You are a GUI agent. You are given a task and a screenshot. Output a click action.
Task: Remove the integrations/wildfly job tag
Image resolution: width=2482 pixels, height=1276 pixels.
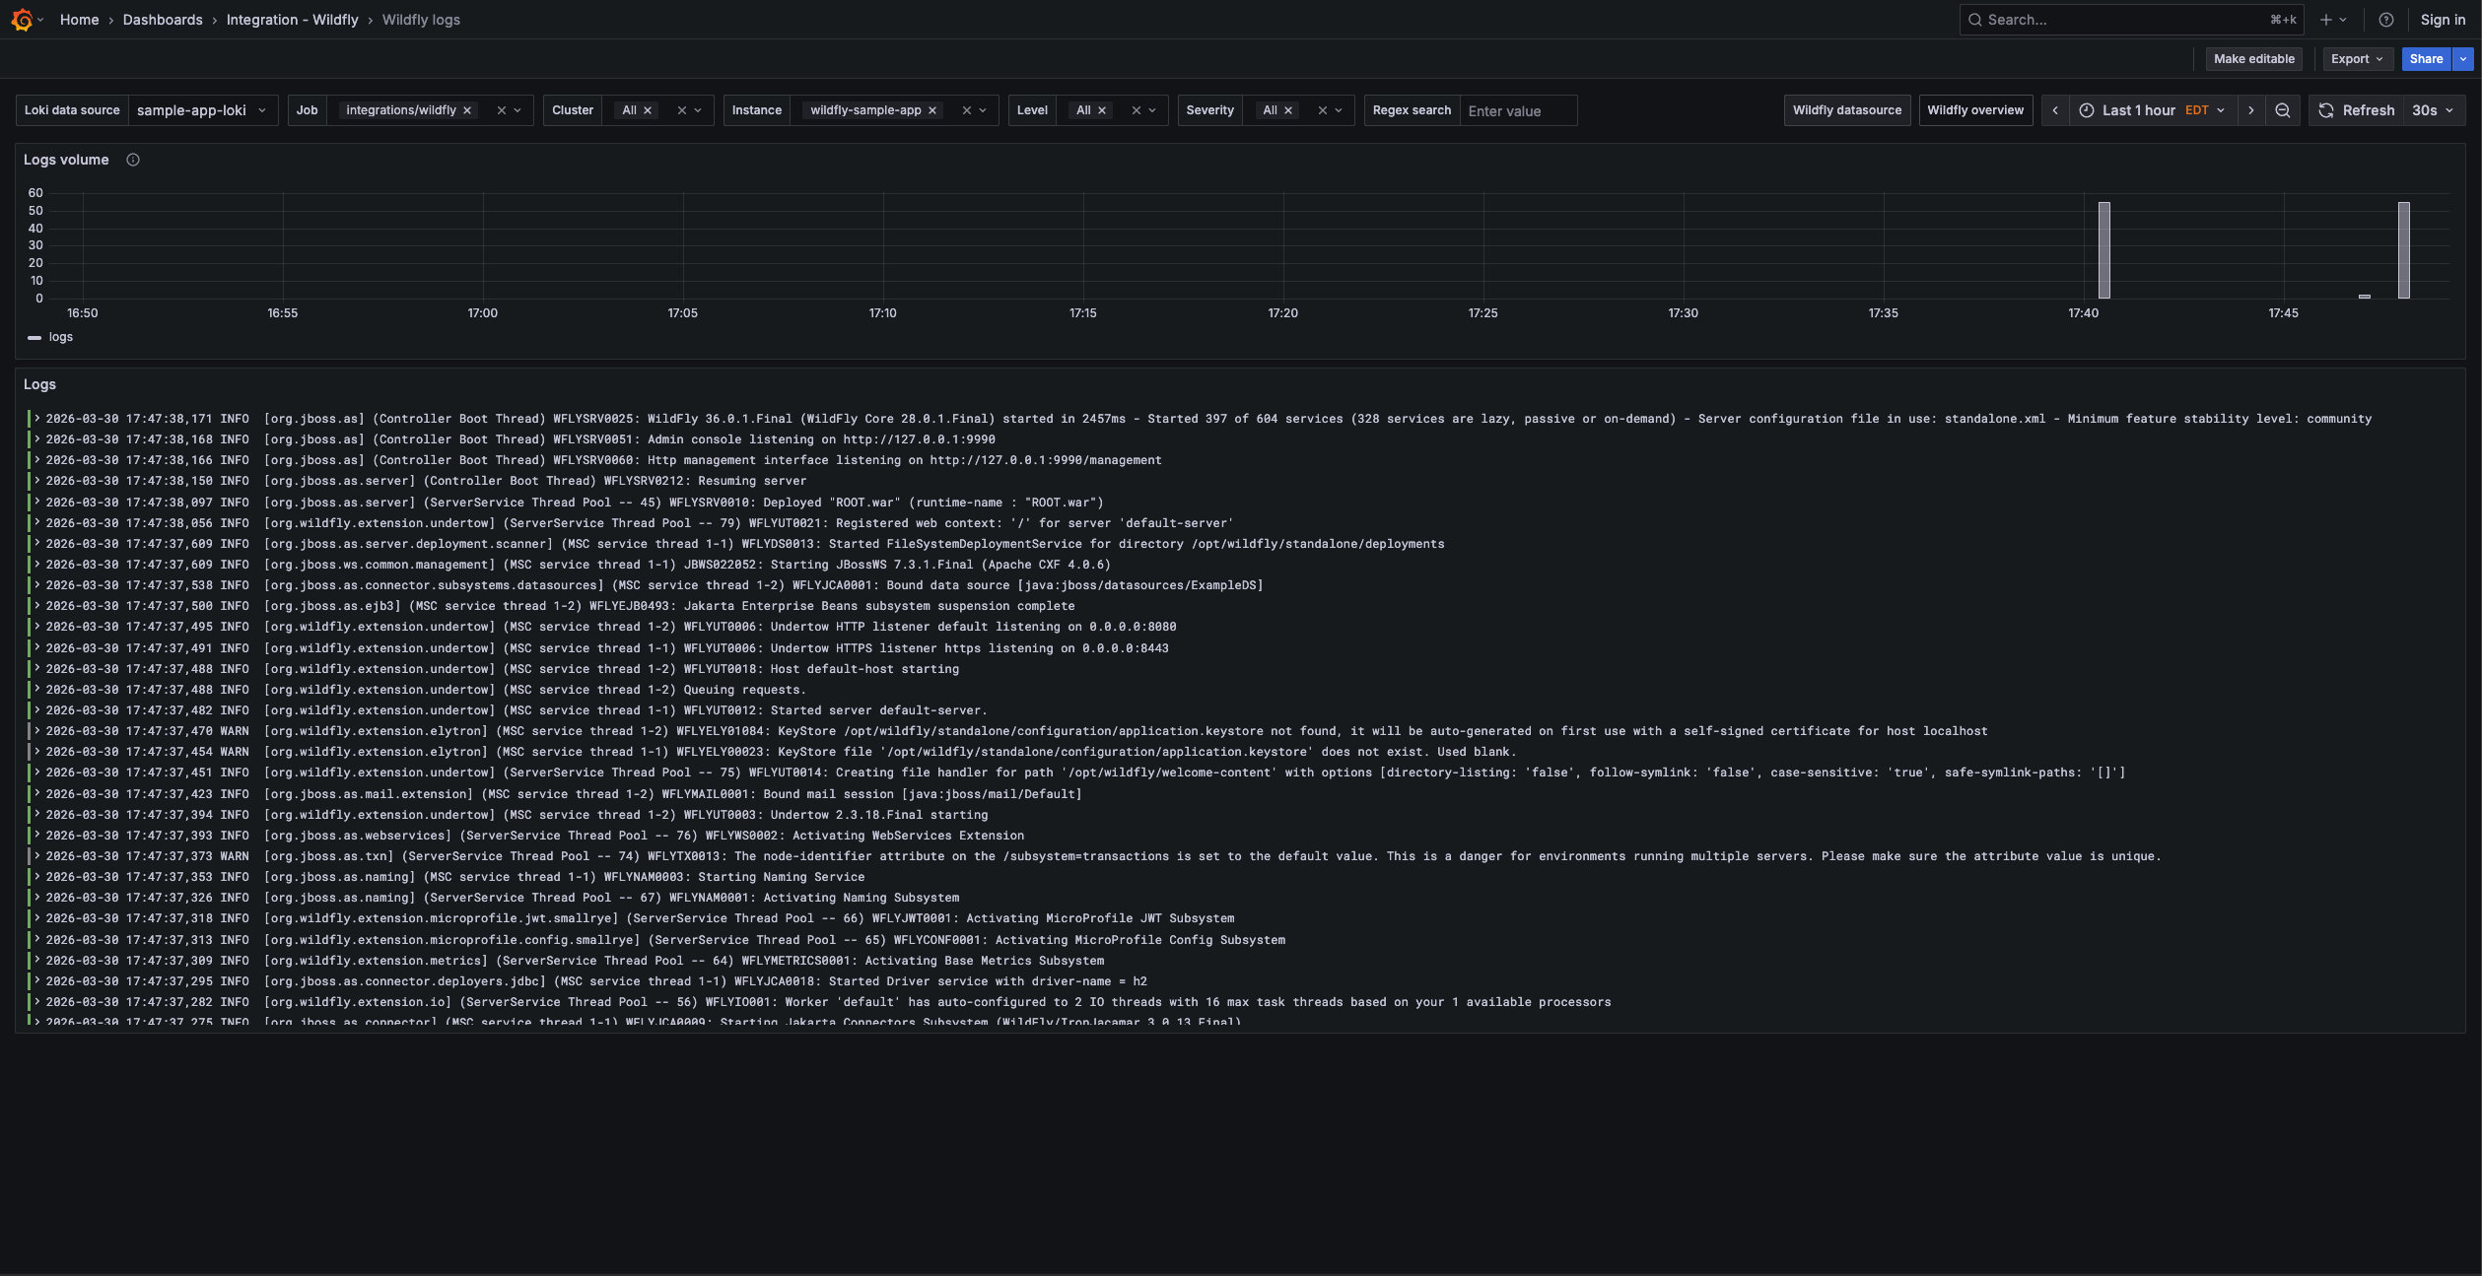pyautogui.click(x=467, y=110)
